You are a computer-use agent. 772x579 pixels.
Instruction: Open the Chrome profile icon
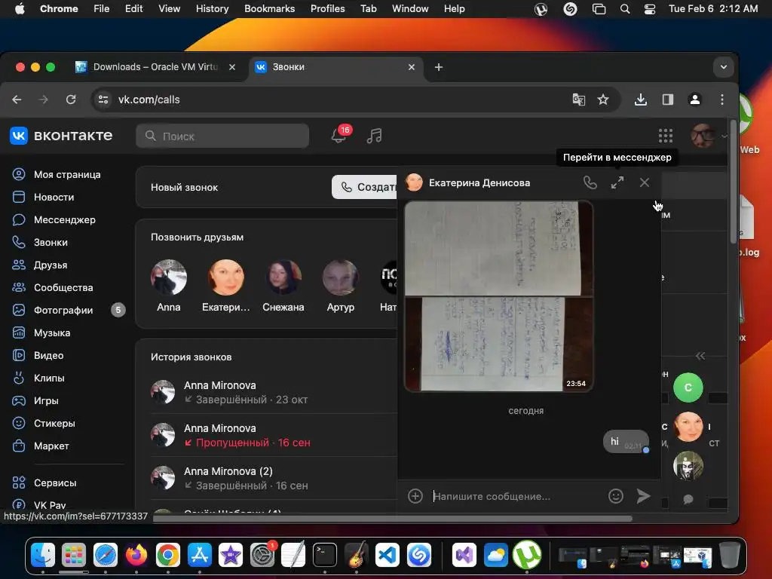694,100
